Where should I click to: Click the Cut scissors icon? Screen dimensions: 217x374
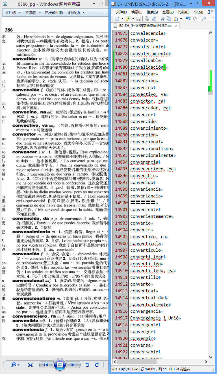tap(162, 19)
